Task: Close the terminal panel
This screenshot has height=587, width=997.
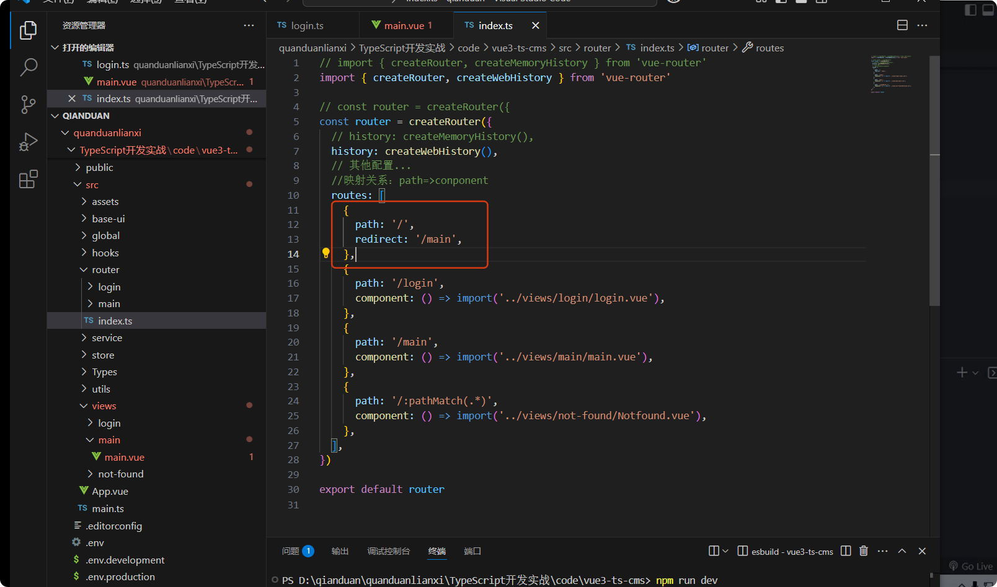Action: (922, 551)
